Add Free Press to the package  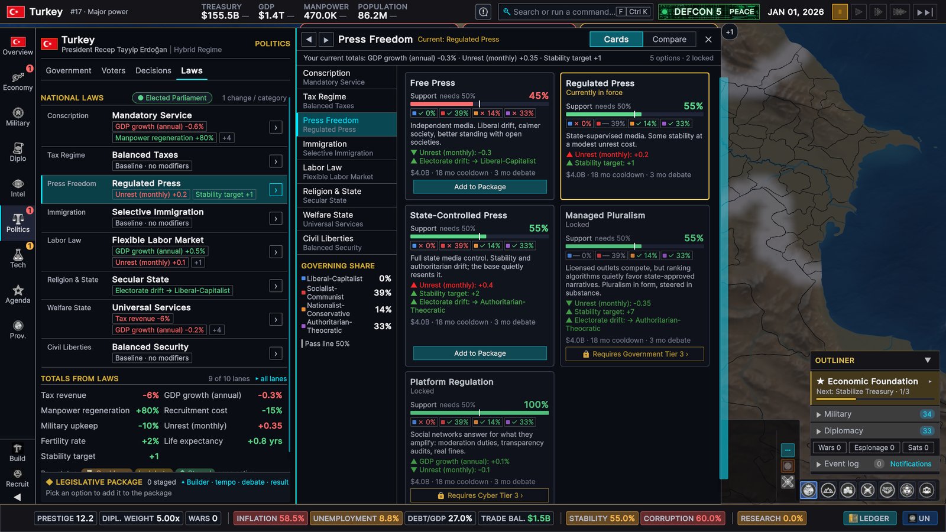coord(480,187)
